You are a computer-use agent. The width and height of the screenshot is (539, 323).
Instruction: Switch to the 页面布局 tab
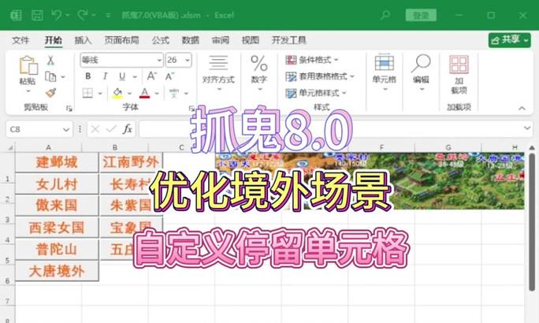coord(121,40)
